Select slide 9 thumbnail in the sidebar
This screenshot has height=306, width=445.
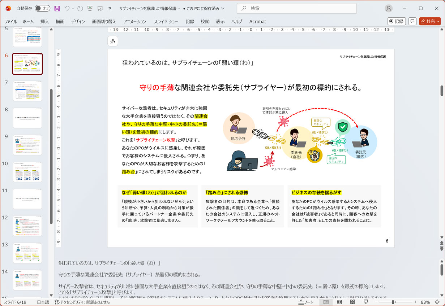(x=27, y=145)
